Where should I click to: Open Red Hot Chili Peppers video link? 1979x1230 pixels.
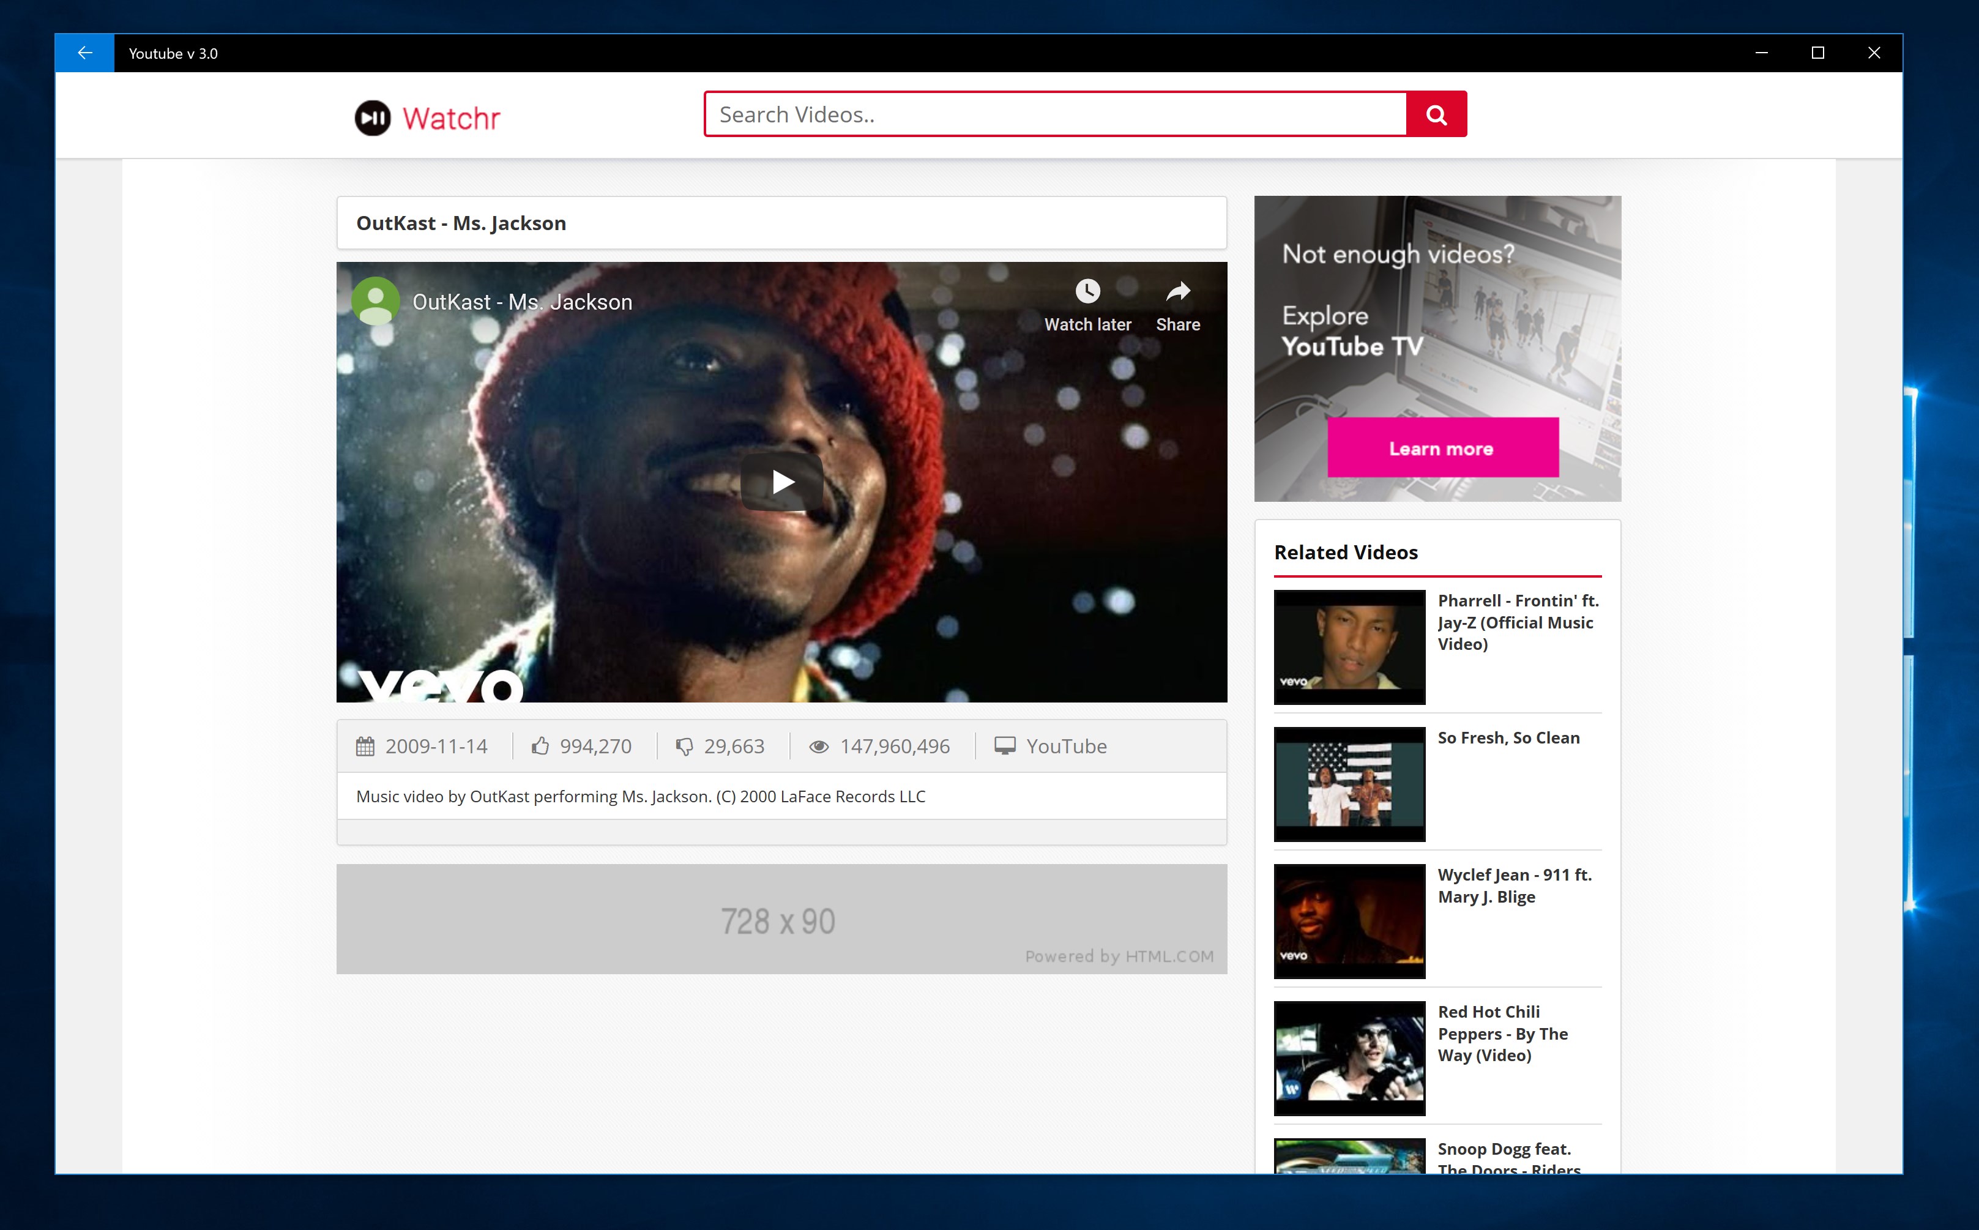click(1502, 1033)
